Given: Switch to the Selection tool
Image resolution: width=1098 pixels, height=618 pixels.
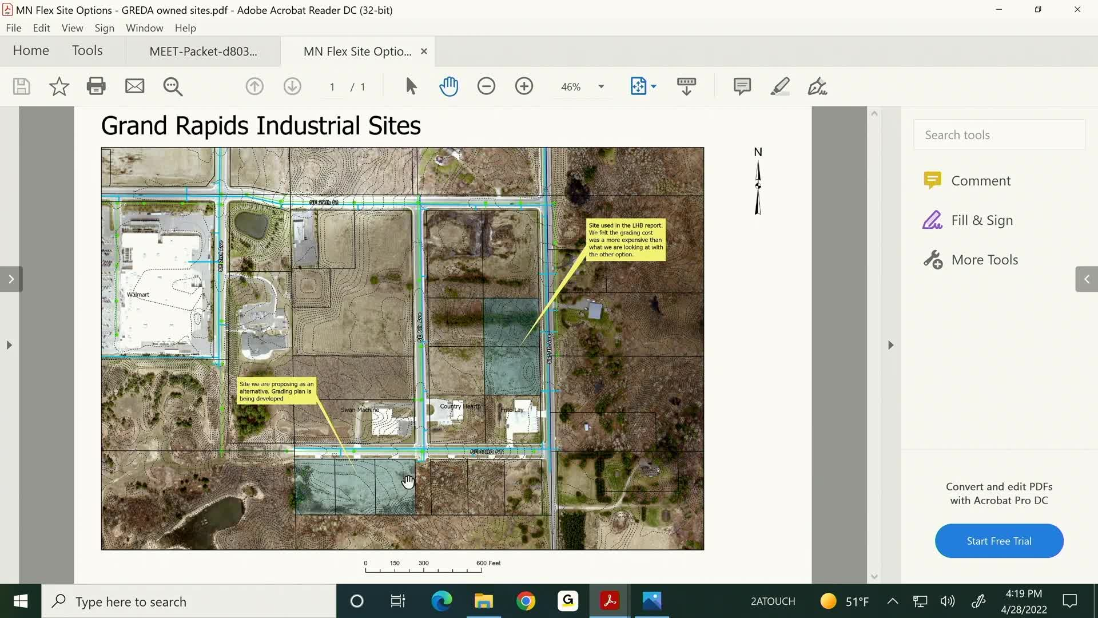Looking at the screenshot, I should [410, 86].
